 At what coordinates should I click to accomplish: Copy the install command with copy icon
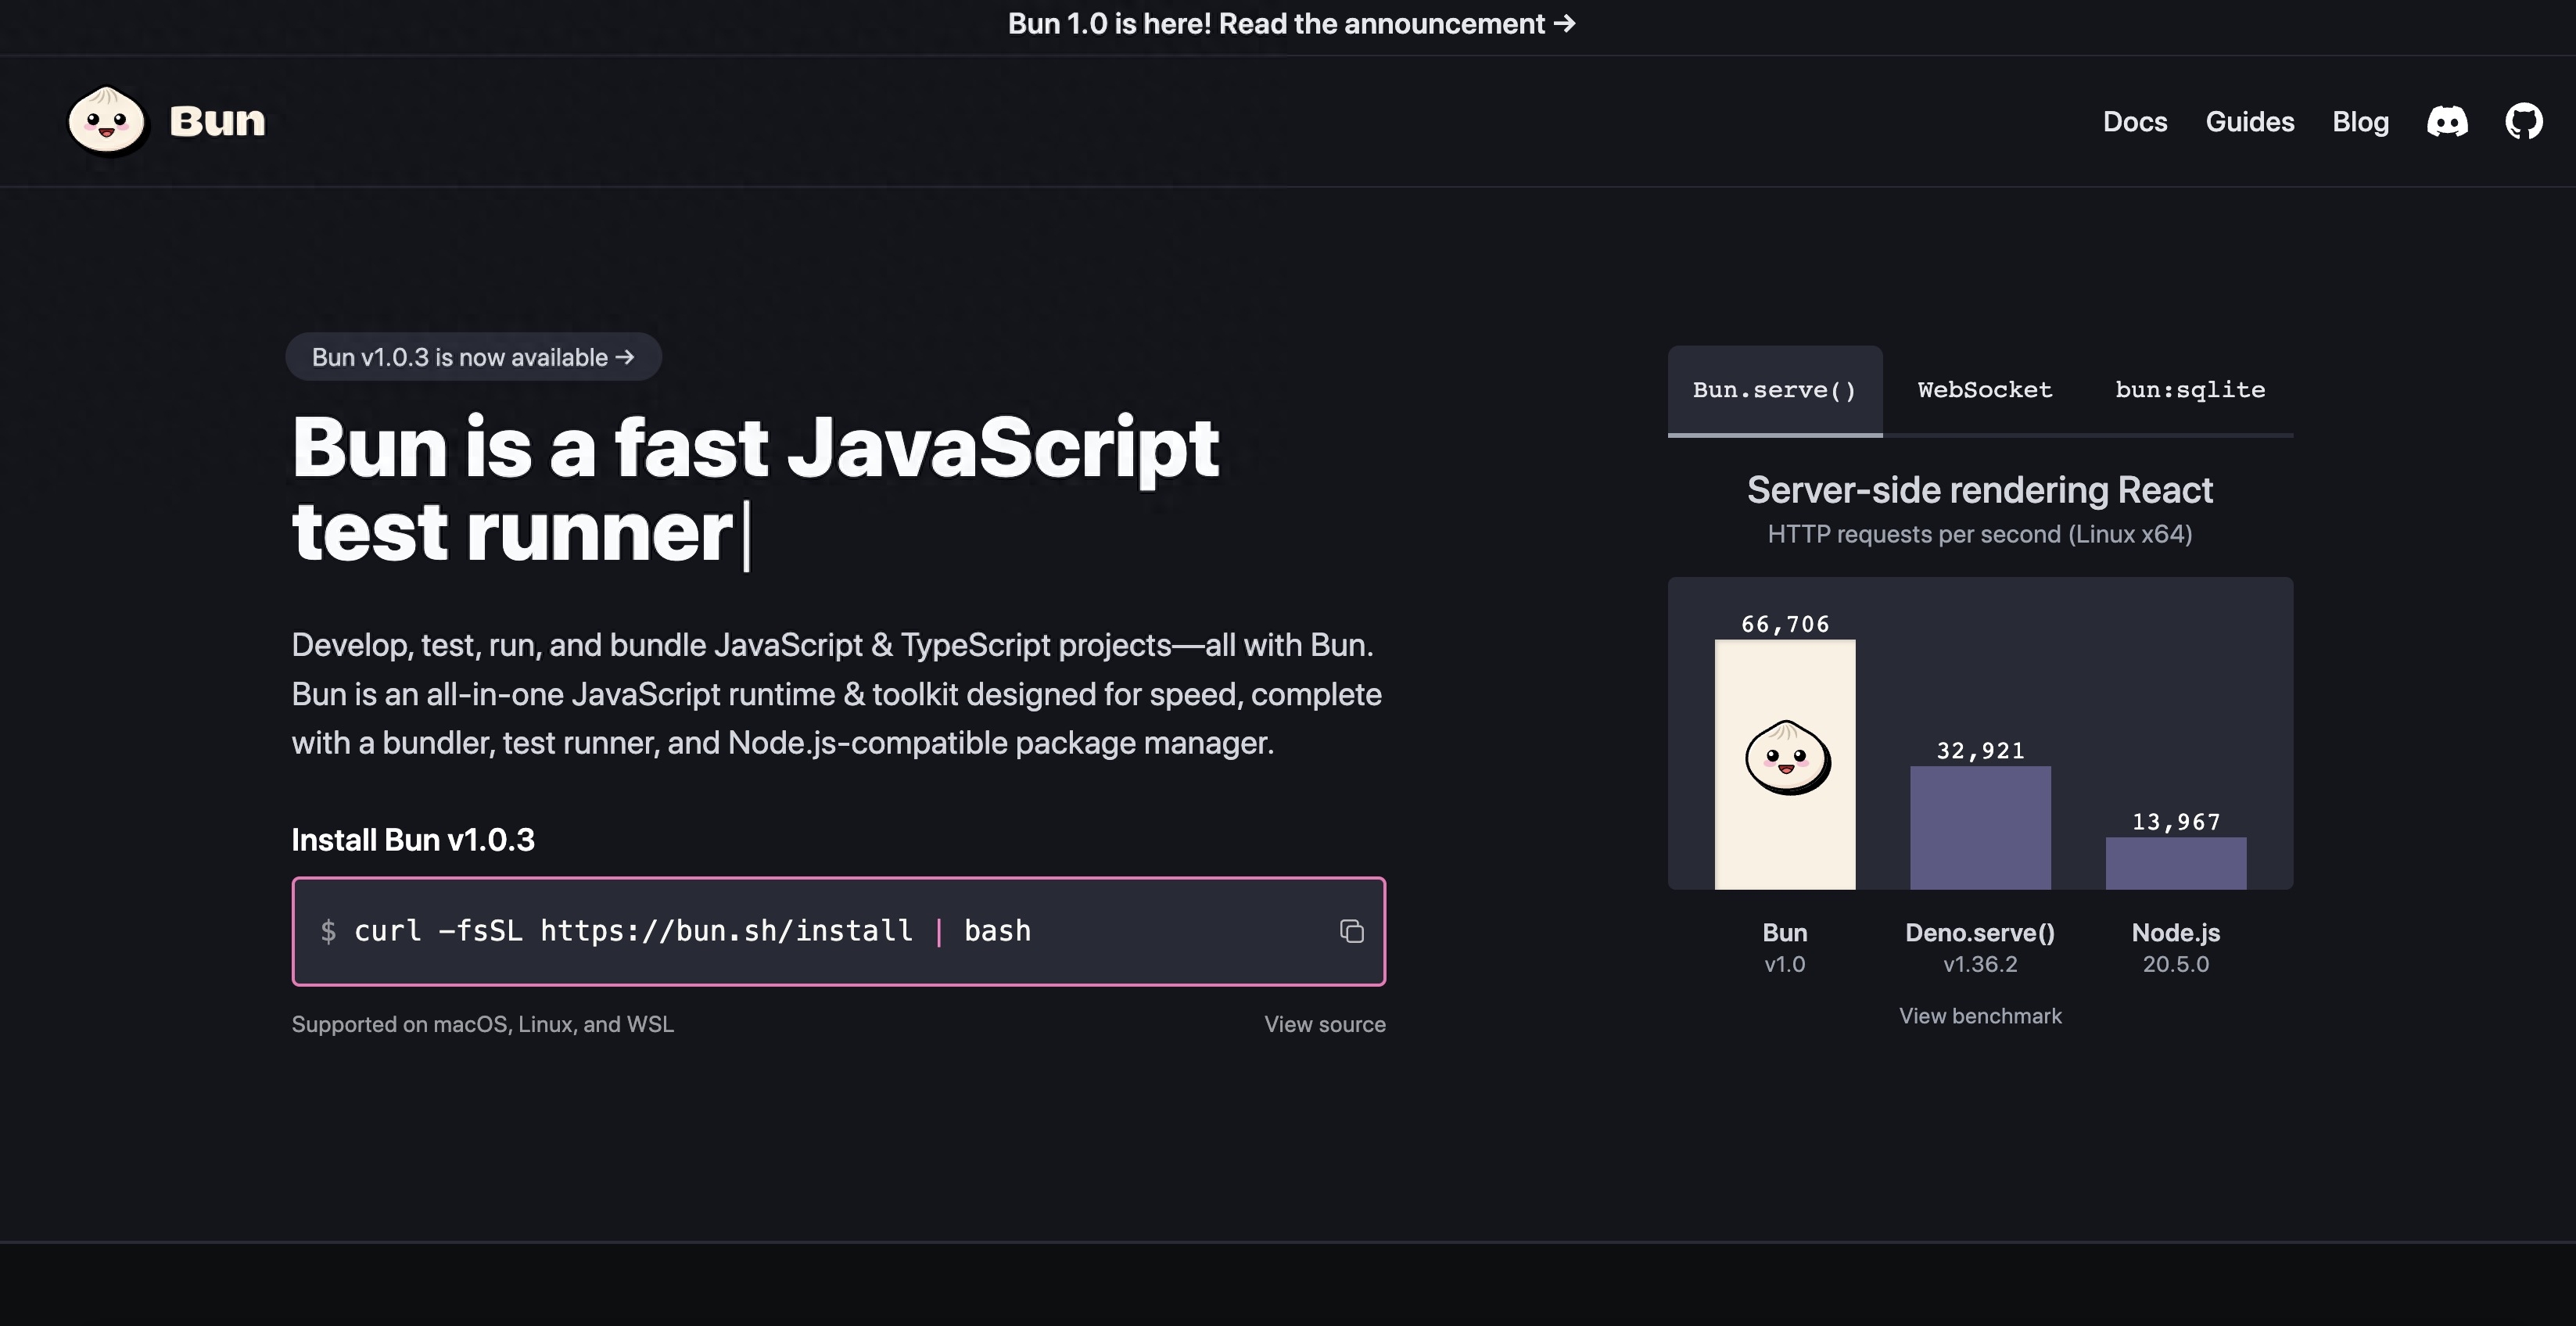pyautogui.click(x=1351, y=931)
